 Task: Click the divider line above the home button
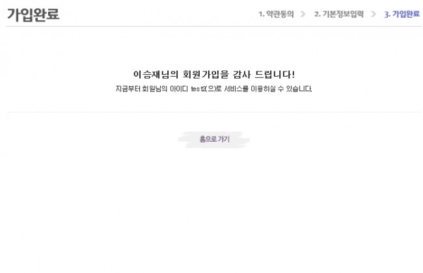click(213, 112)
